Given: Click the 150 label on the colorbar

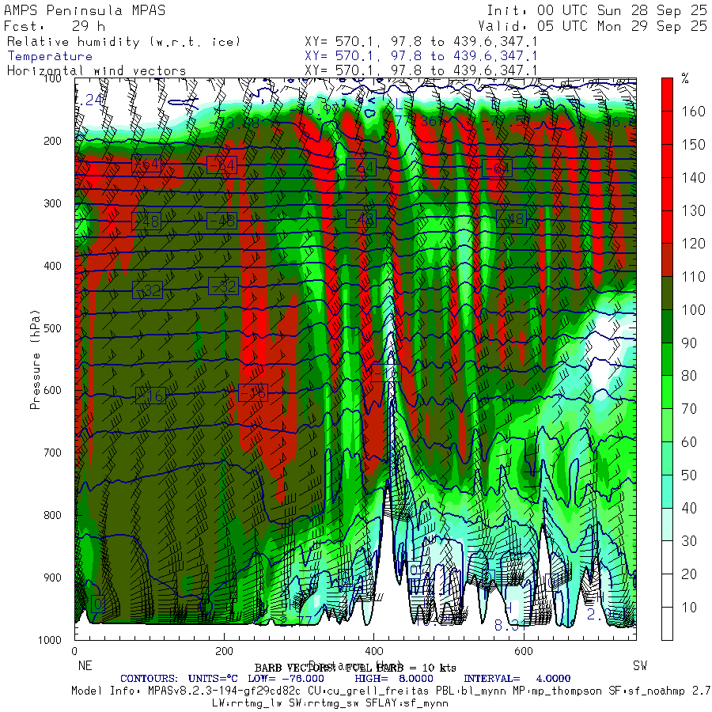Looking at the screenshot, I should click(693, 145).
